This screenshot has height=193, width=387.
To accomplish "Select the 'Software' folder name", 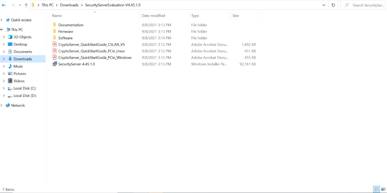I will click(x=65, y=38).
